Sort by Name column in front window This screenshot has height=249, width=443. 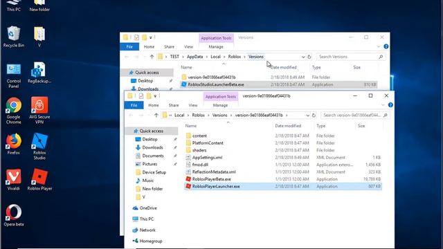191,126
